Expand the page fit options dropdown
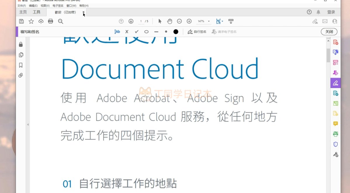350x193 pixels. tap(222, 21)
